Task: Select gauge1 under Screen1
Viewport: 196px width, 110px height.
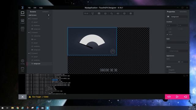Action: (x=36, y=22)
